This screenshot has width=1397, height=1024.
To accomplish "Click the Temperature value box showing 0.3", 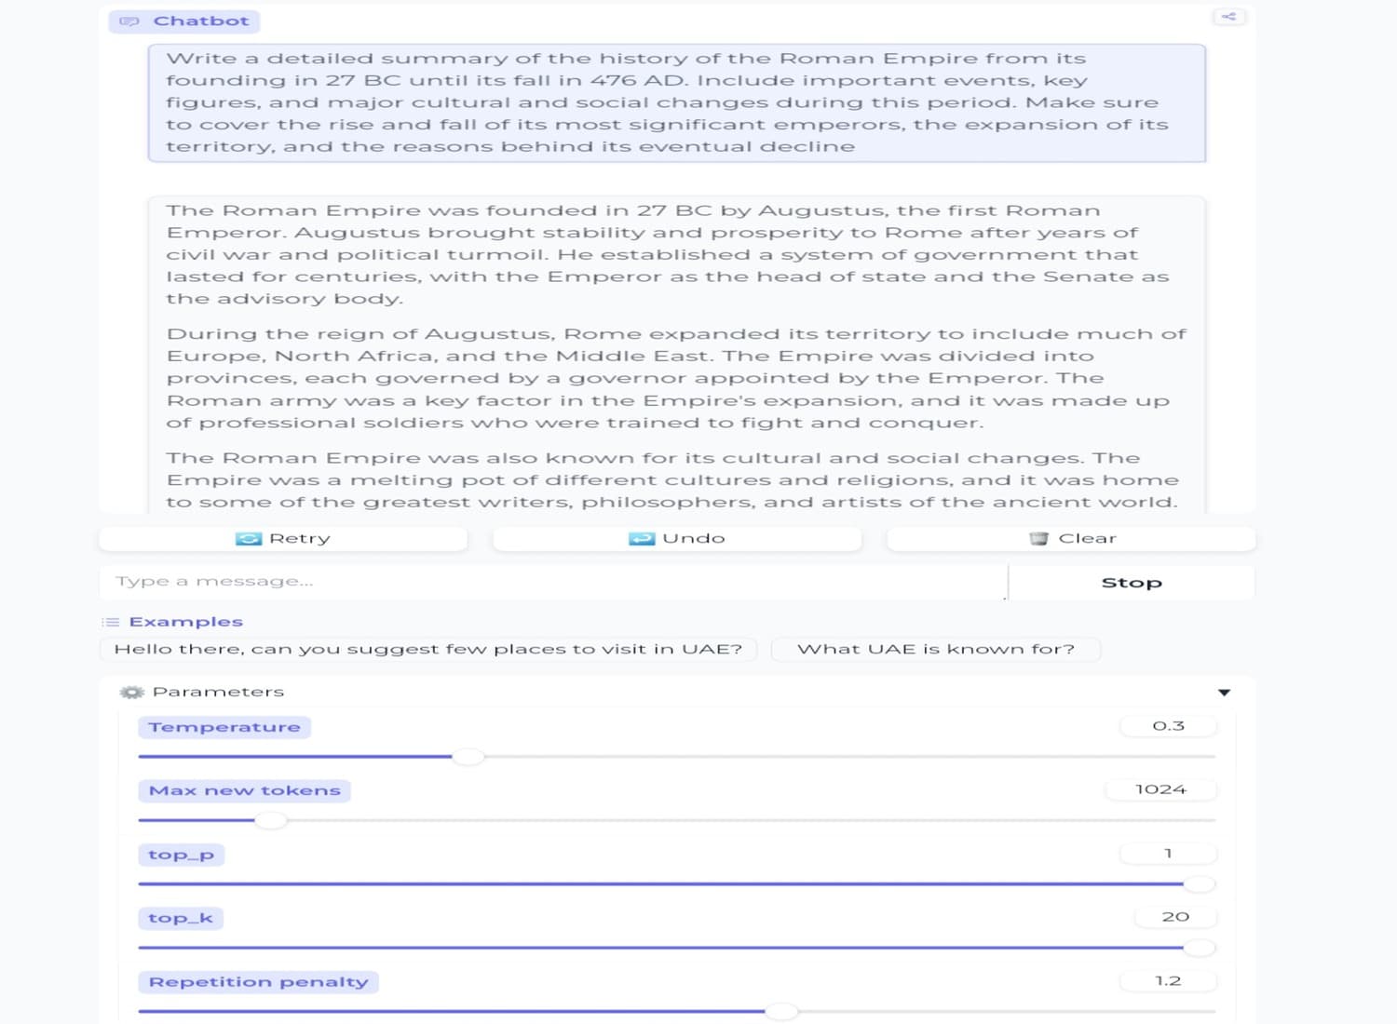I will pyautogui.click(x=1168, y=726).
